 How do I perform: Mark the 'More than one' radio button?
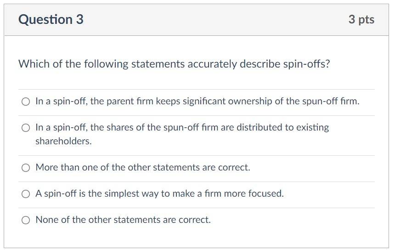(25, 168)
